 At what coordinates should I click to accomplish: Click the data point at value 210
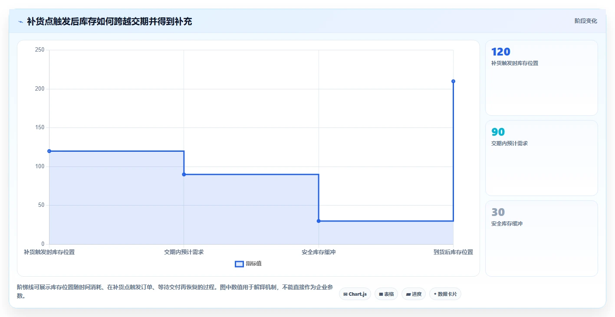point(453,82)
